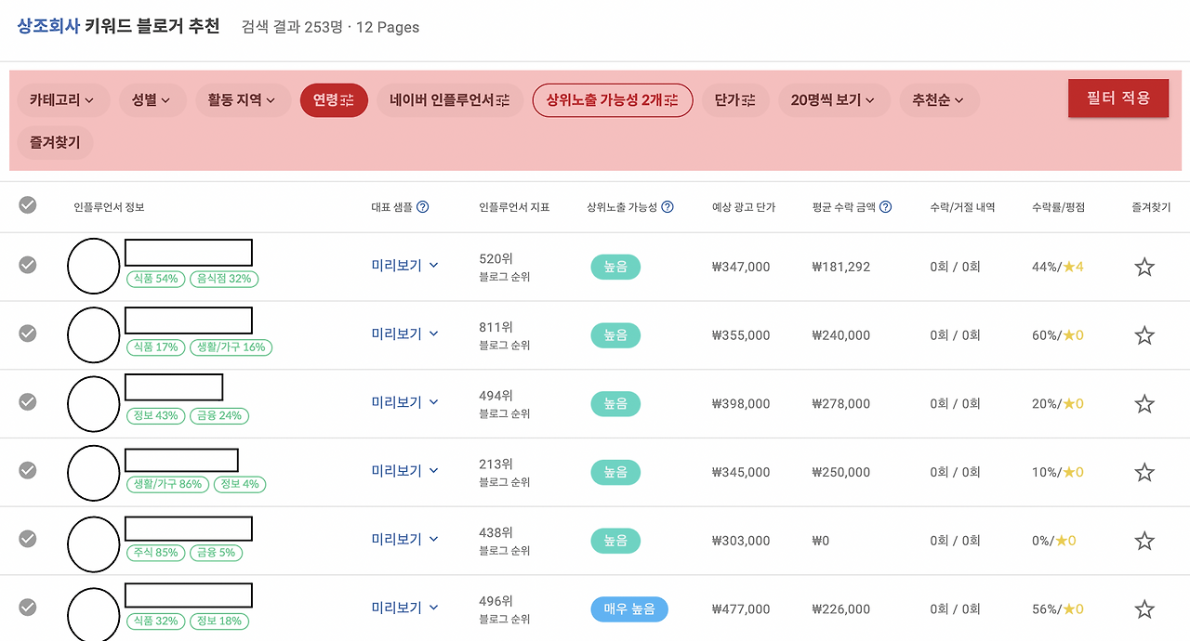Select the 즐겨찾기 filter pill
The image size is (1190, 641).
tap(55, 142)
